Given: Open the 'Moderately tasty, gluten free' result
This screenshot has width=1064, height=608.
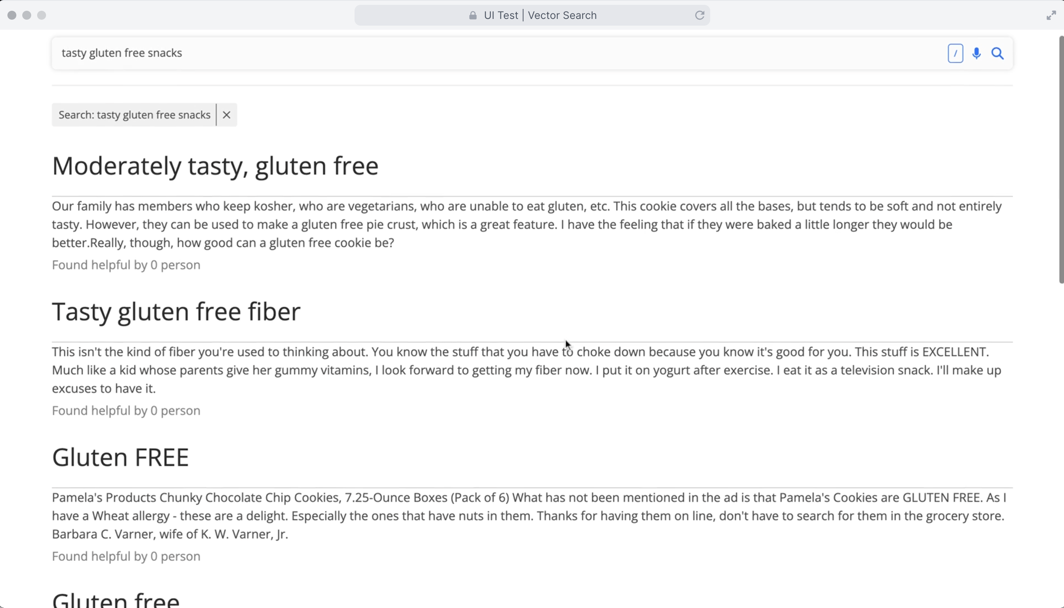Looking at the screenshot, I should [x=215, y=166].
